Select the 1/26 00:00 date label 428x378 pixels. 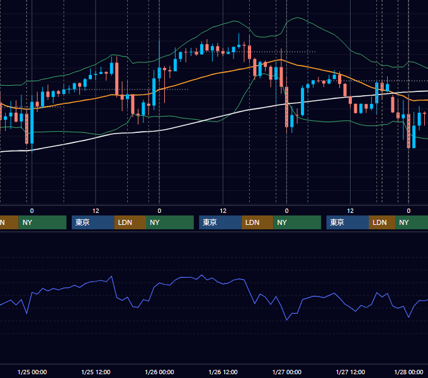point(159,372)
